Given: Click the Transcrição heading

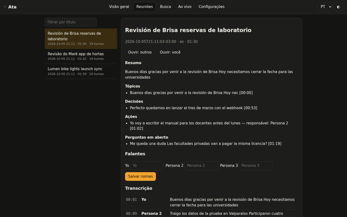Looking at the screenshot, I should pos(138,188).
